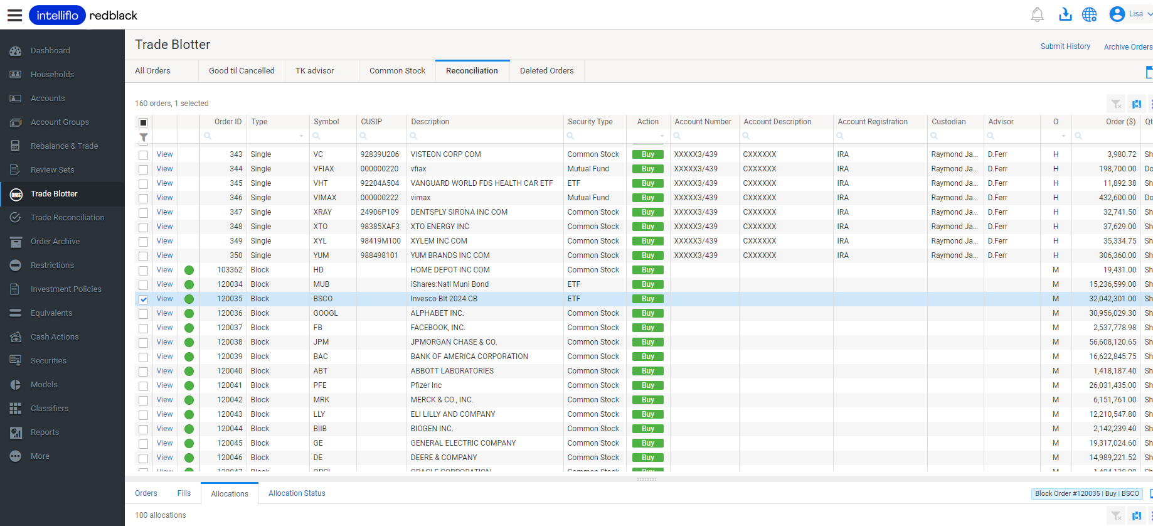Check the order 345 VHT row
1153x526 pixels.
pyautogui.click(x=144, y=184)
